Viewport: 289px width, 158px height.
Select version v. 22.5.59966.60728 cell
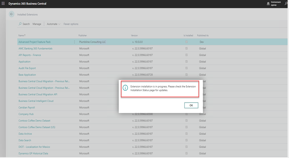[142, 75]
